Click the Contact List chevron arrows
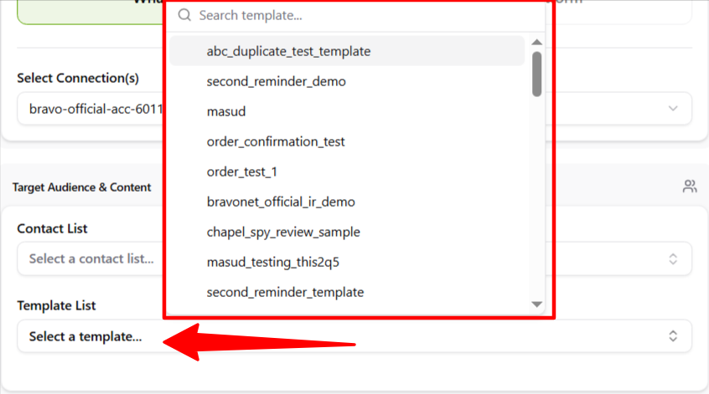The height and width of the screenshot is (394, 709). [x=672, y=259]
